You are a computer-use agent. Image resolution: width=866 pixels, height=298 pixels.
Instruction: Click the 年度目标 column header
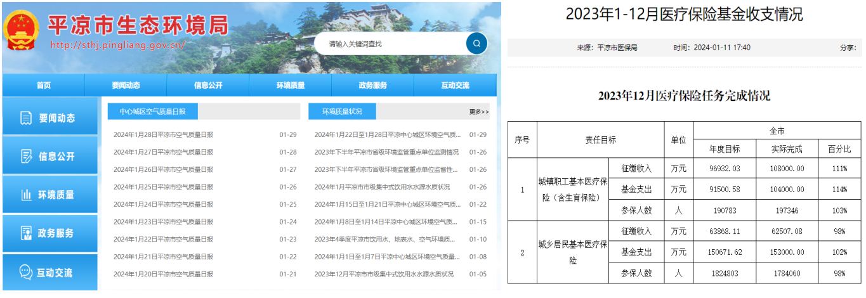725,149
